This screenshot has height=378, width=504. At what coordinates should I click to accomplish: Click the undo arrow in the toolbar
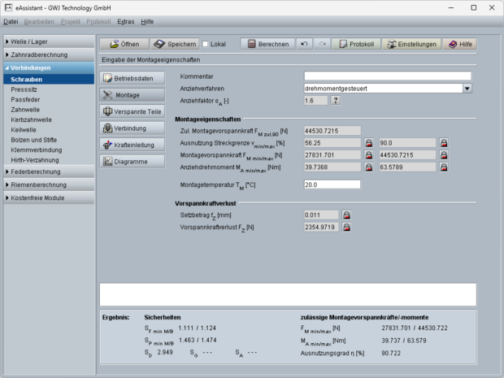point(304,44)
